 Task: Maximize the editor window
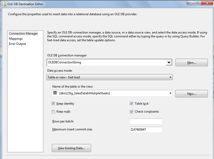click(x=198, y=3)
